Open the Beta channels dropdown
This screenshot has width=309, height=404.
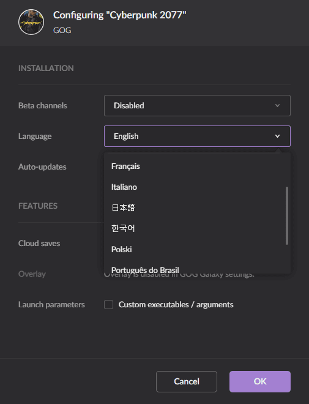[x=197, y=106]
